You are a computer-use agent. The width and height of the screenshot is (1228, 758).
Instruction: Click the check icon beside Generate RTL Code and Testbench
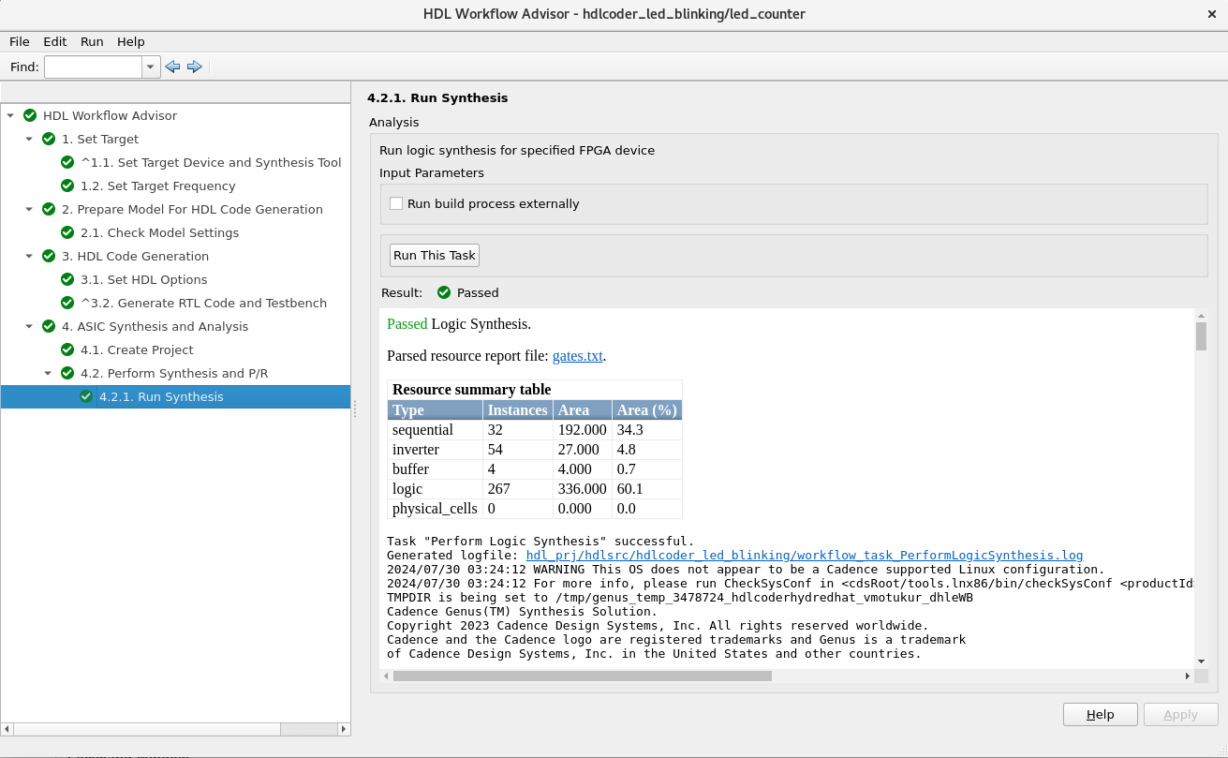pyautogui.click(x=67, y=303)
